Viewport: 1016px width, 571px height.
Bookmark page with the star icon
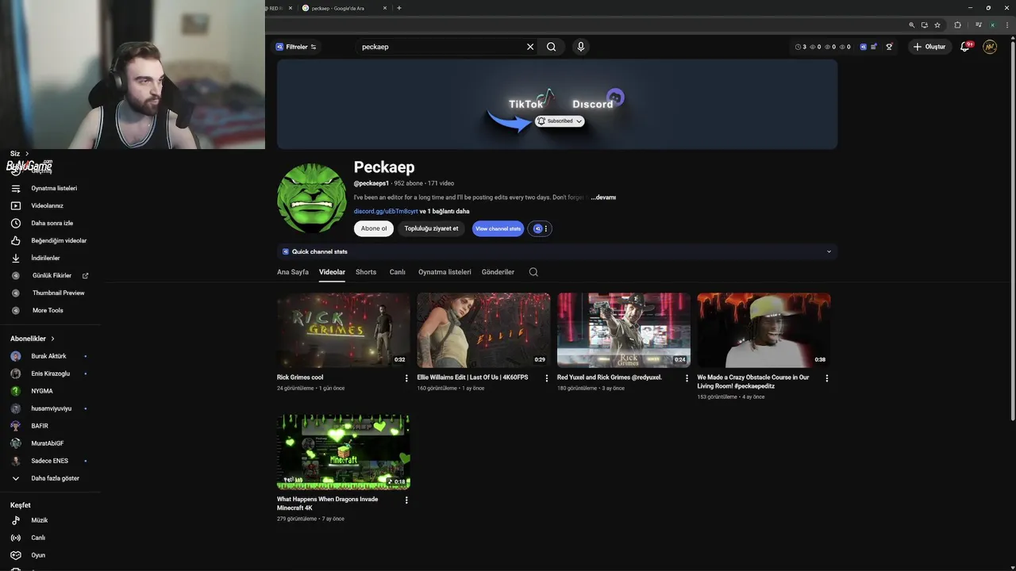937,25
